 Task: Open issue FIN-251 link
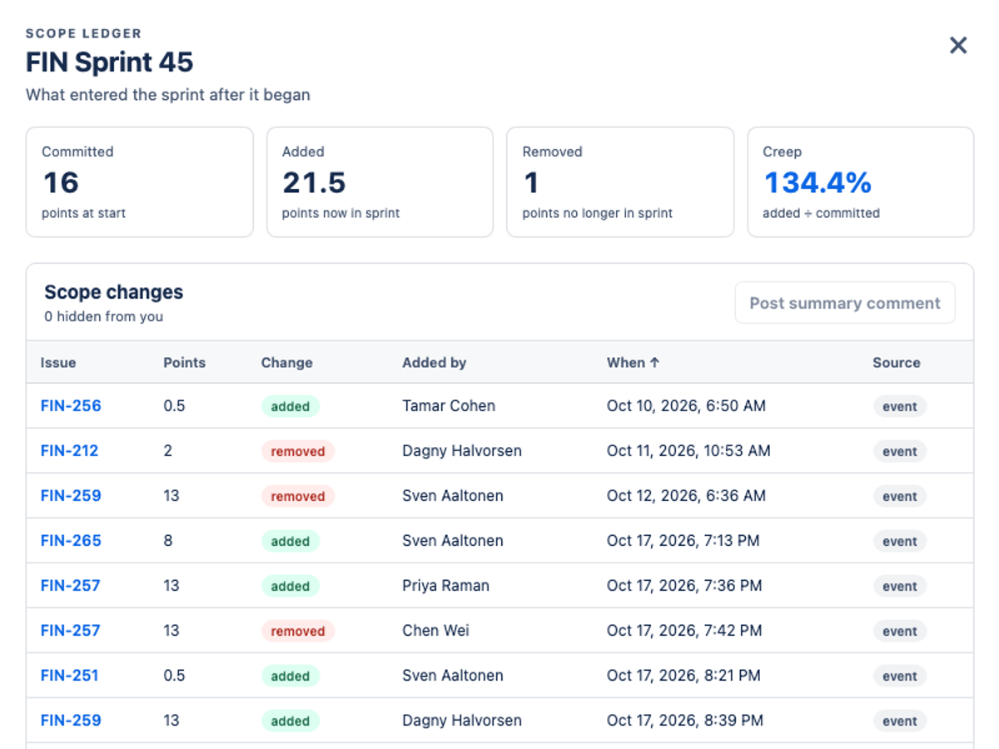(70, 676)
